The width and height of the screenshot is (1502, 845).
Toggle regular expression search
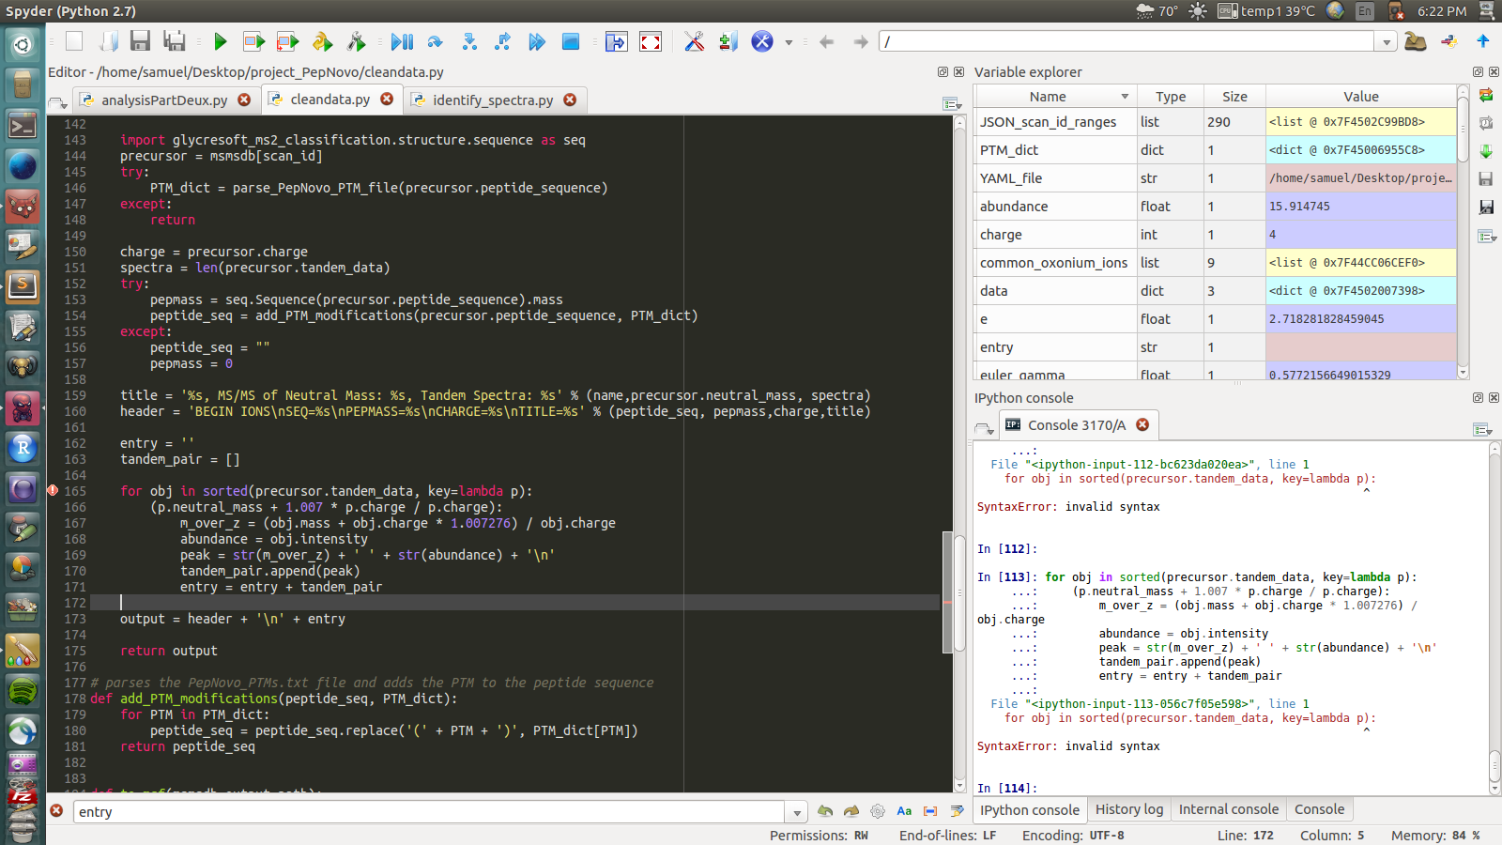coord(878,811)
